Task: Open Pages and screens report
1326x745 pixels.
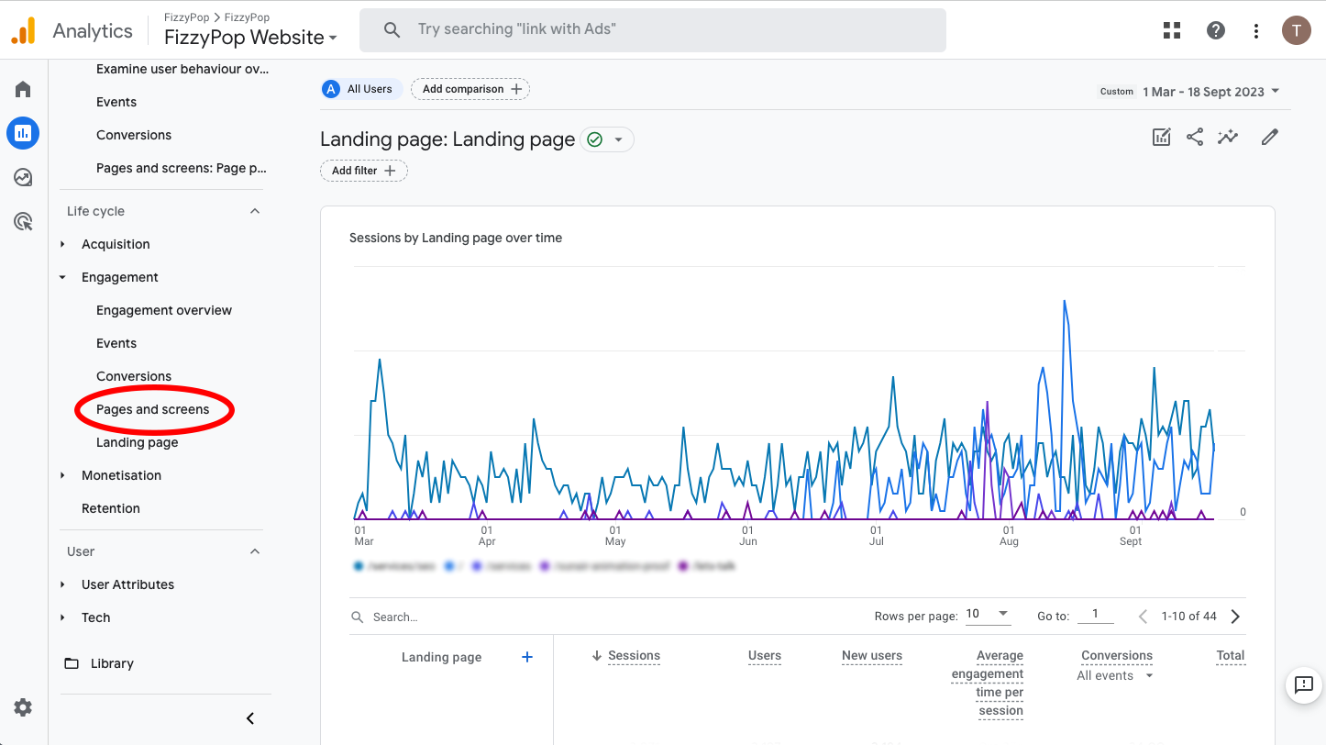Action: pyautogui.click(x=153, y=409)
